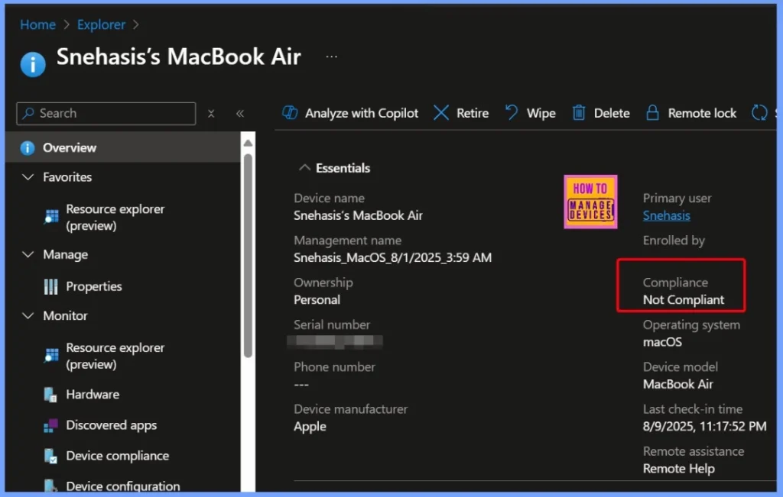Open the more options ellipsis by title
783x497 pixels.
click(x=332, y=56)
